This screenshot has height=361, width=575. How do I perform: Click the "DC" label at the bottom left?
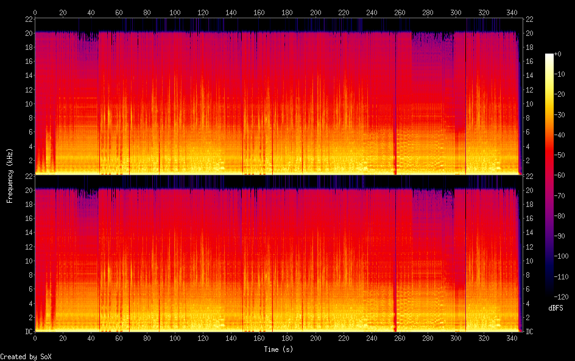(28, 332)
